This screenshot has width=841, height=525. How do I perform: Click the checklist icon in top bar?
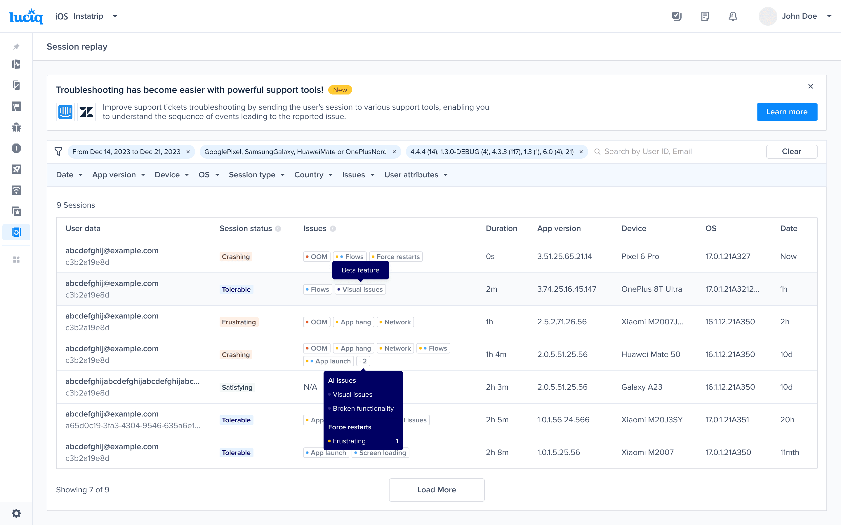tap(677, 16)
